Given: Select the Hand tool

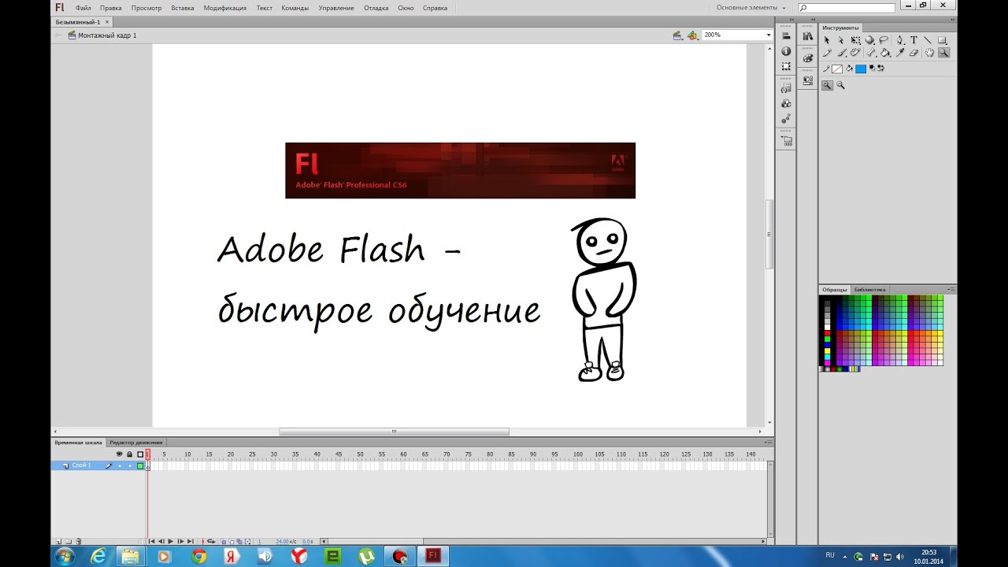Looking at the screenshot, I should 929,53.
